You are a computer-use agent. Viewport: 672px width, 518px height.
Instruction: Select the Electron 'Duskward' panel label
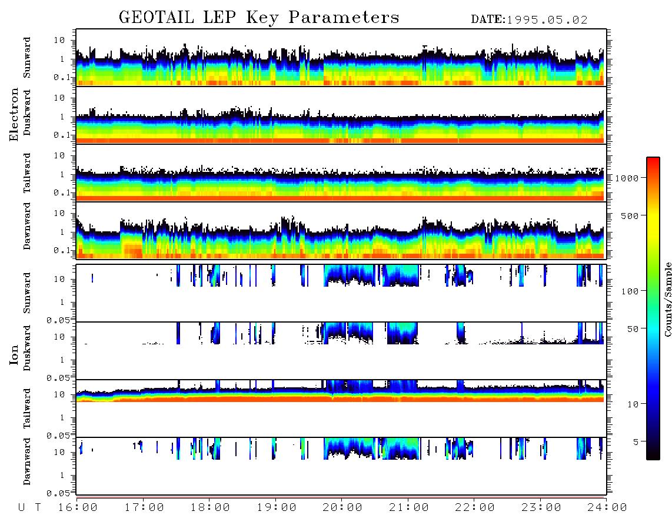pos(26,113)
